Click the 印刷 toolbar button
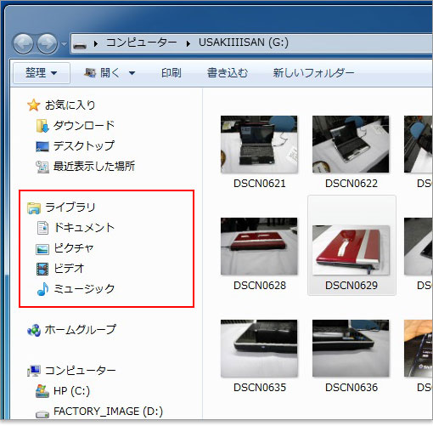This screenshot has width=433, height=426. click(172, 73)
